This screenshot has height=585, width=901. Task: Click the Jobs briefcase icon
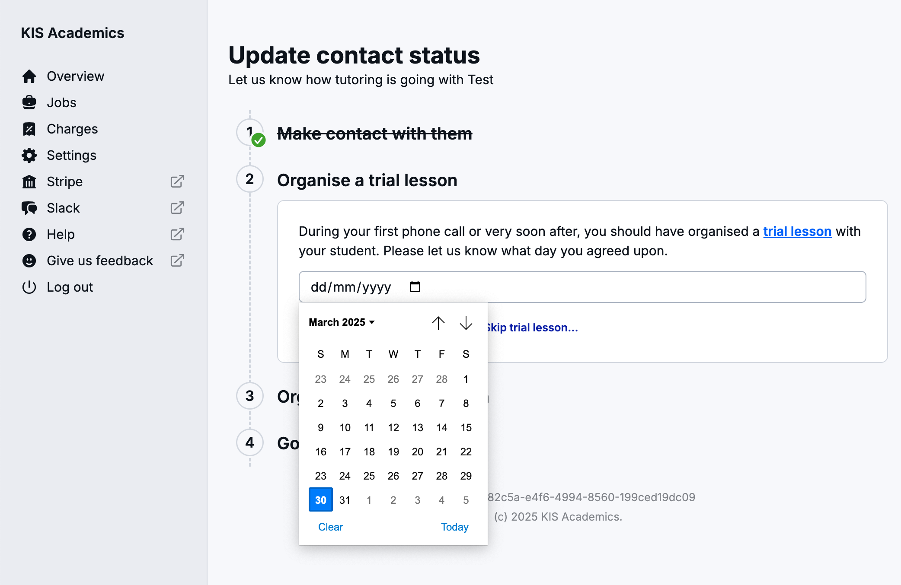[x=29, y=103]
